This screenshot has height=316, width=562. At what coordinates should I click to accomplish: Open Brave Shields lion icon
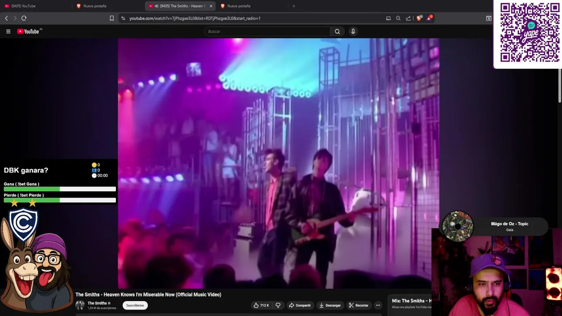419,18
